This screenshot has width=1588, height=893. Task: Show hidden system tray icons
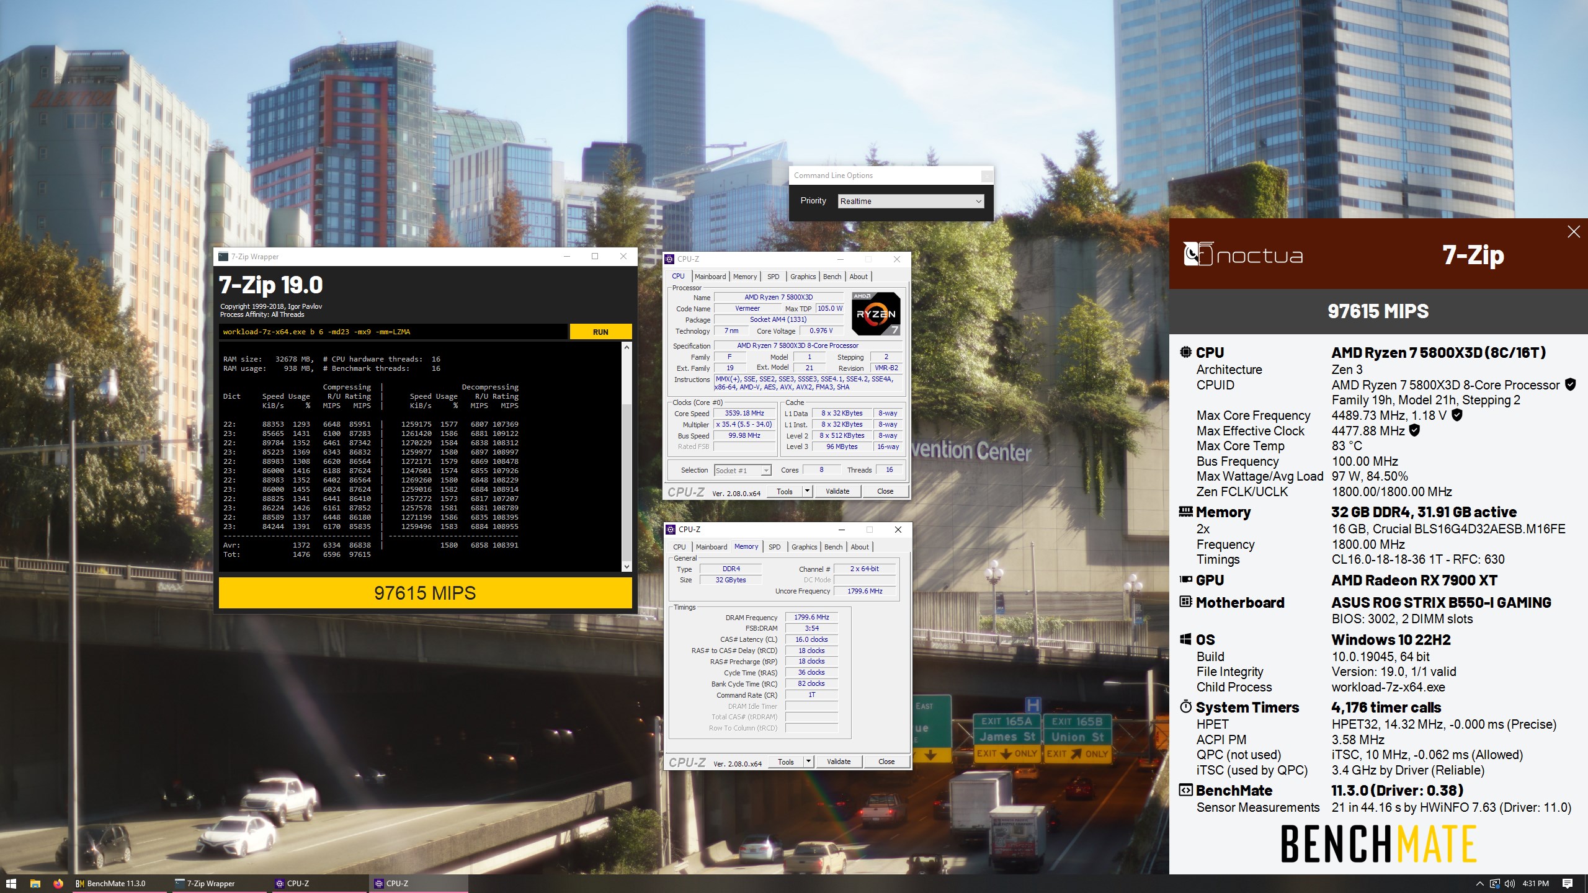(1479, 884)
